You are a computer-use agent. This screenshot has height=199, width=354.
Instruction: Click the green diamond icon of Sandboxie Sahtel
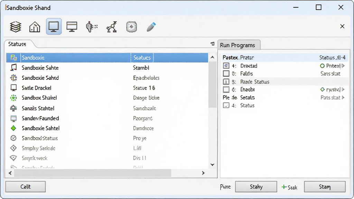(x=13, y=128)
